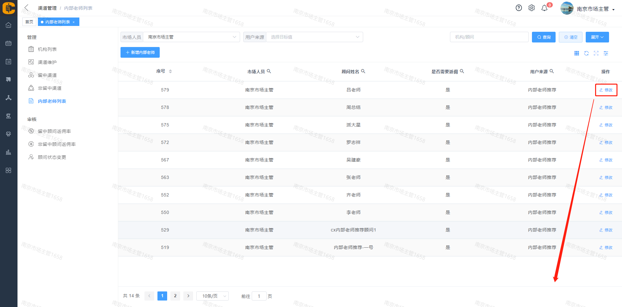Expand filters with 展开 button
This screenshot has width=622, height=307.
[597, 37]
